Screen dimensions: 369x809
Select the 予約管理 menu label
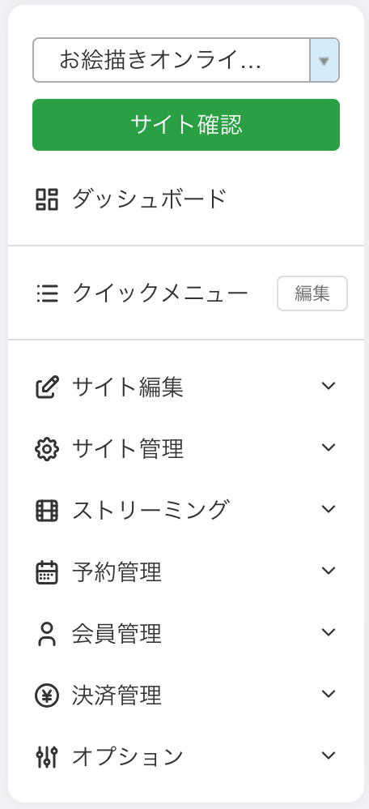coord(117,572)
